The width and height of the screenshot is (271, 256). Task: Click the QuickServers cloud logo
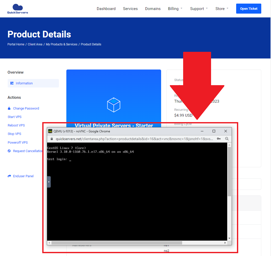(x=18, y=9)
